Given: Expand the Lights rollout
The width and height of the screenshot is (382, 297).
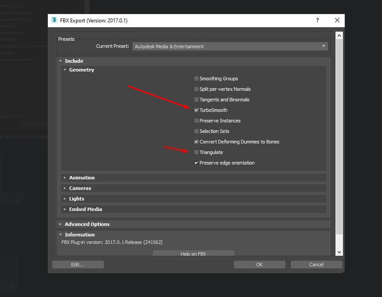Looking at the screenshot, I should tap(65, 199).
